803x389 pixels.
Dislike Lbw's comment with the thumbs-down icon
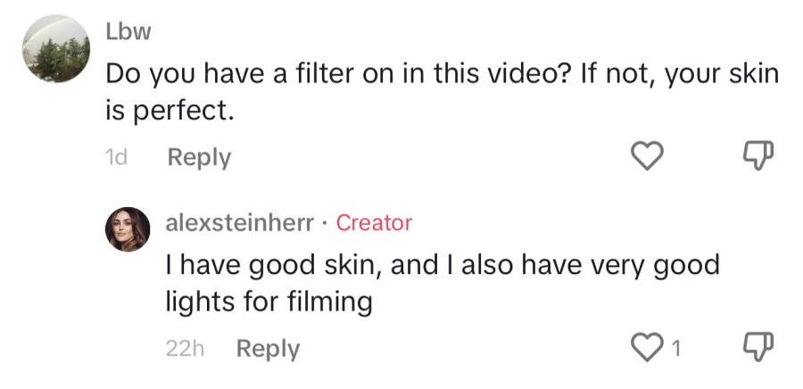(757, 155)
